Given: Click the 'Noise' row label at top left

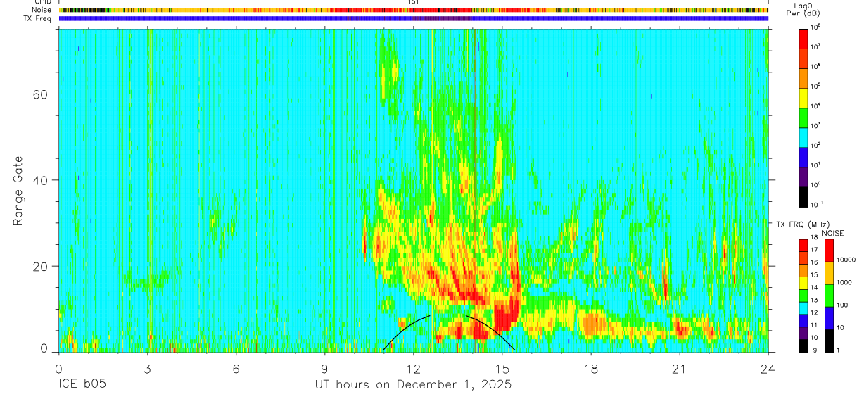Looking at the screenshot, I should (42, 10).
